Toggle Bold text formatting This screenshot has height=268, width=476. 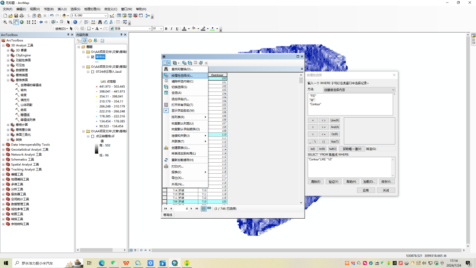pyautogui.click(x=166, y=29)
